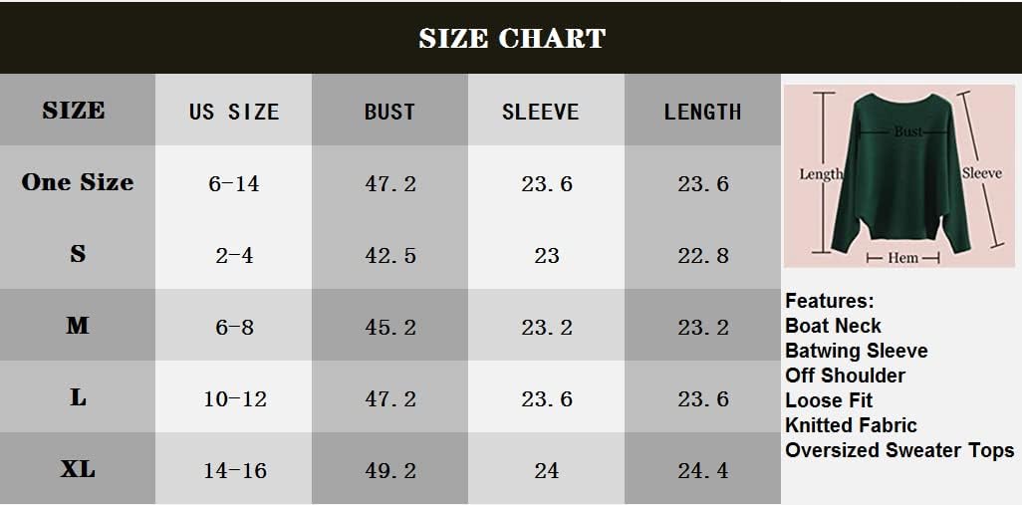This screenshot has height=505, width=1022.
Task: Click the green sweater diagram image
Action: coord(900,176)
